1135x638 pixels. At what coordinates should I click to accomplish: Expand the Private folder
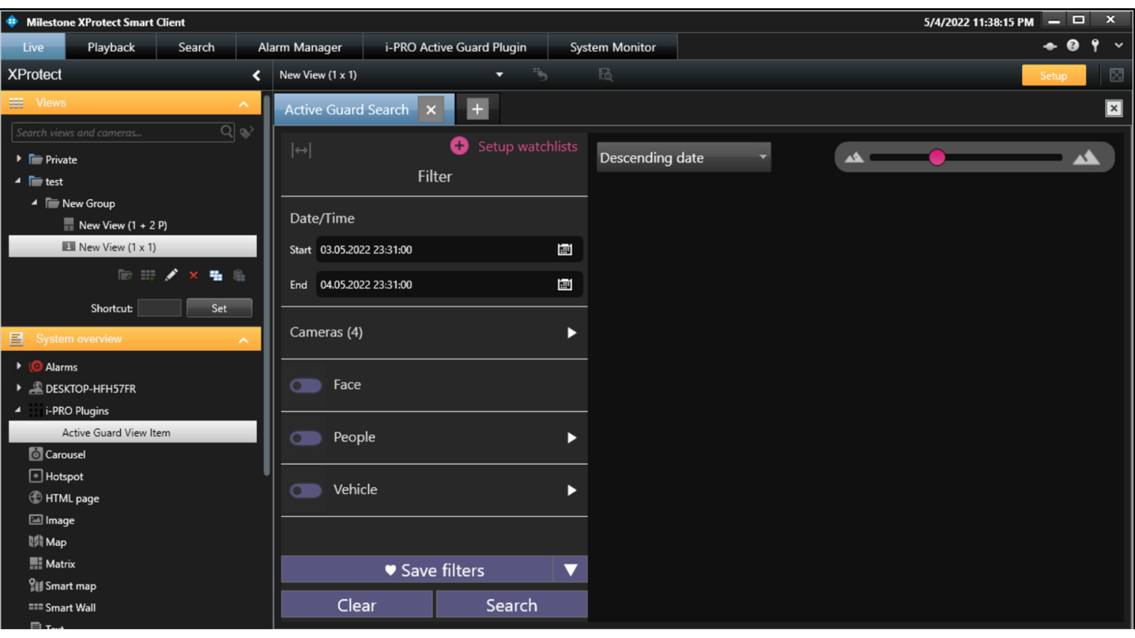pos(18,159)
